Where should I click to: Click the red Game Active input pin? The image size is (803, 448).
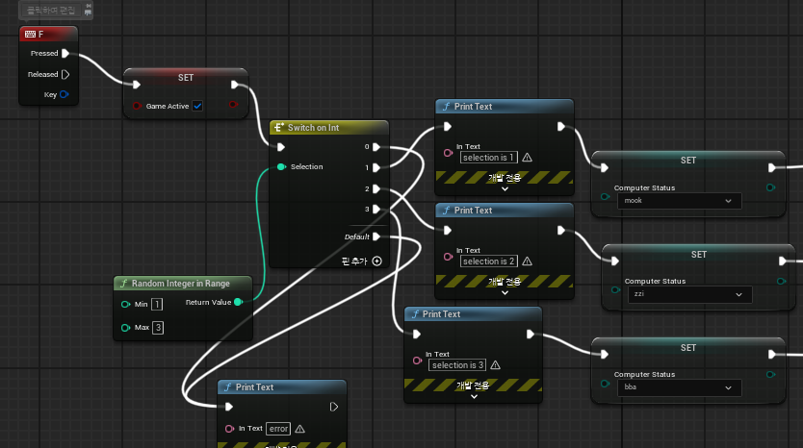[x=136, y=106]
